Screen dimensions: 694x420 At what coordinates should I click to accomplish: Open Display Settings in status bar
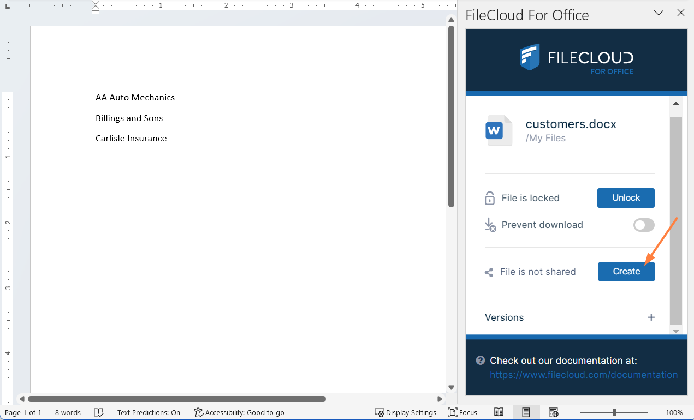pos(405,412)
